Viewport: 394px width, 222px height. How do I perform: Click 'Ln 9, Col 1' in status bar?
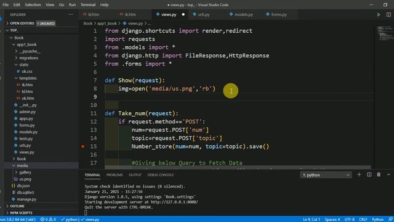pos(312,220)
